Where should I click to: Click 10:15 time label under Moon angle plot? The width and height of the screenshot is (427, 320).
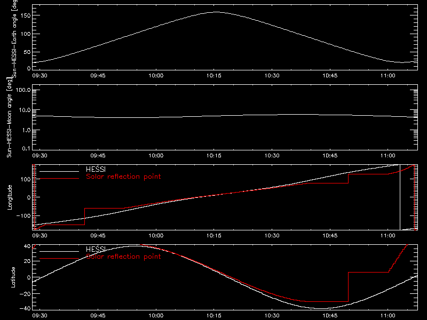214,156
